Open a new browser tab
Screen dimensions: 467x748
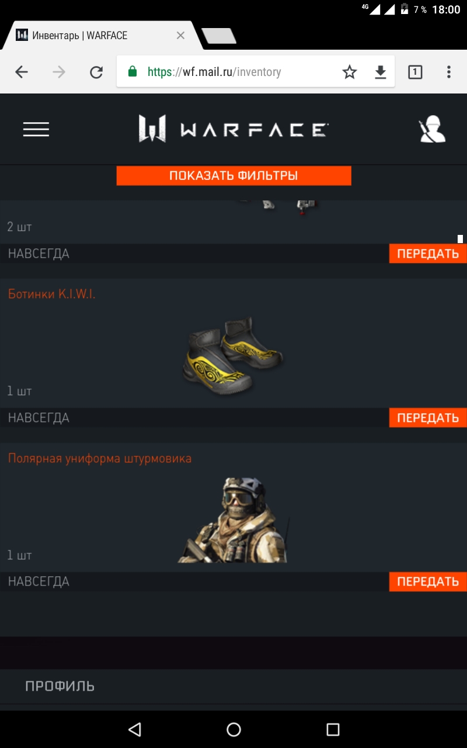point(219,36)
